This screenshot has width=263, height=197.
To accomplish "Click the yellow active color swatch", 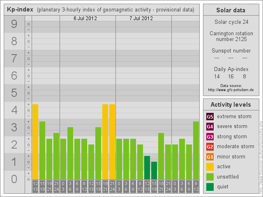I will coord(210,167).
